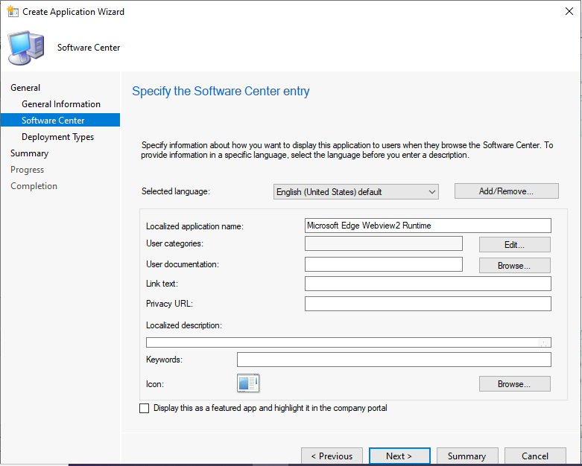Click the User categories field

pyautogui.click(x=384, y=243)
